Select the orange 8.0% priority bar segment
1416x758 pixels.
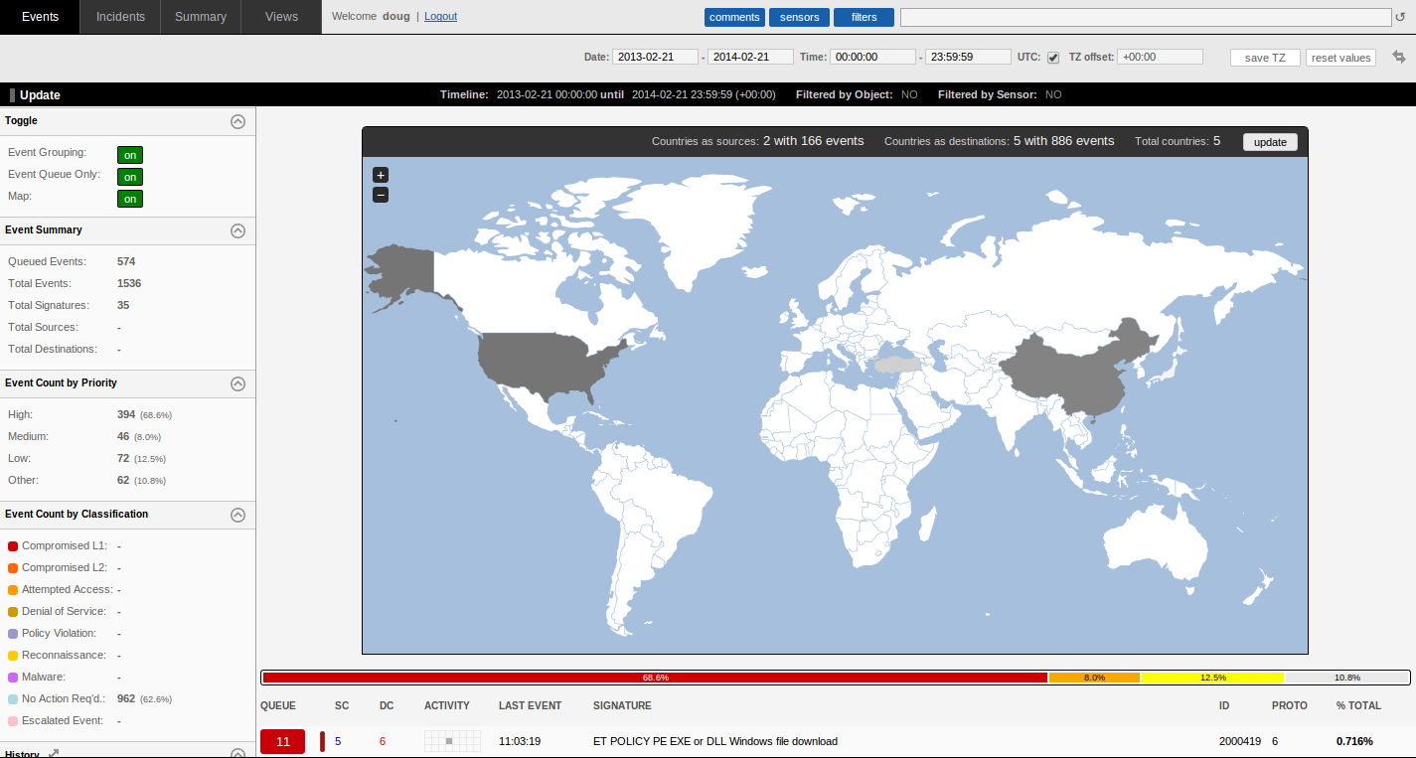1095,677
